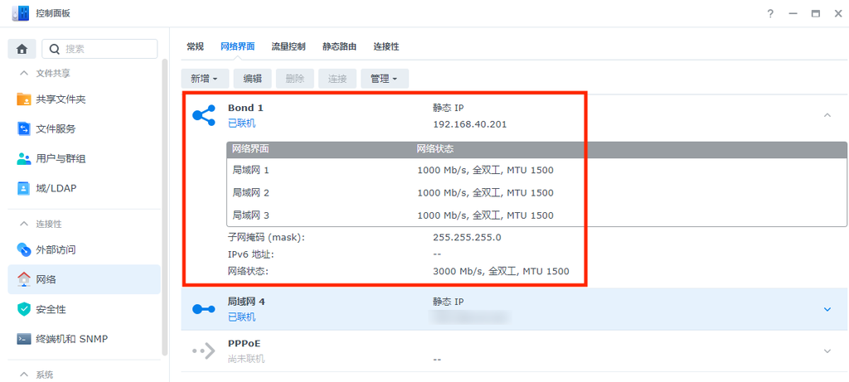The width and height of the screenshot is (849, 382).
Task: Click the 终端机和 SNMP terminal icon
Action: point(24,339)
